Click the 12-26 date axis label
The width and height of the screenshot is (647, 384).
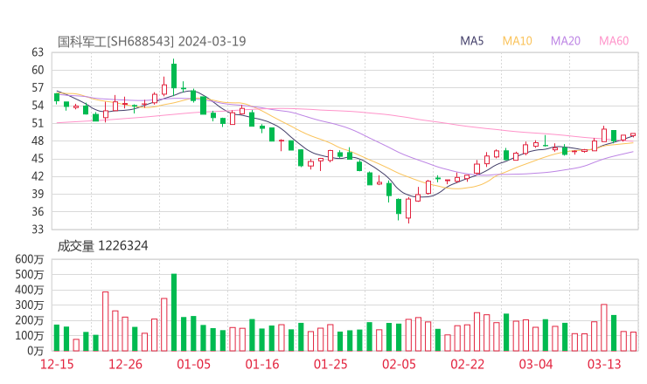click(x=125, y=364)
